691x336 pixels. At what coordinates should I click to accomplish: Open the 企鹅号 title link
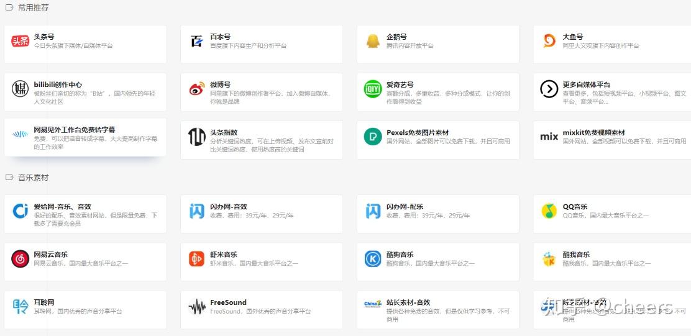396,37
